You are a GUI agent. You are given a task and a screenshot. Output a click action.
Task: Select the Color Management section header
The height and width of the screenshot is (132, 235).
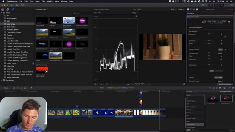tap(196, 27)
